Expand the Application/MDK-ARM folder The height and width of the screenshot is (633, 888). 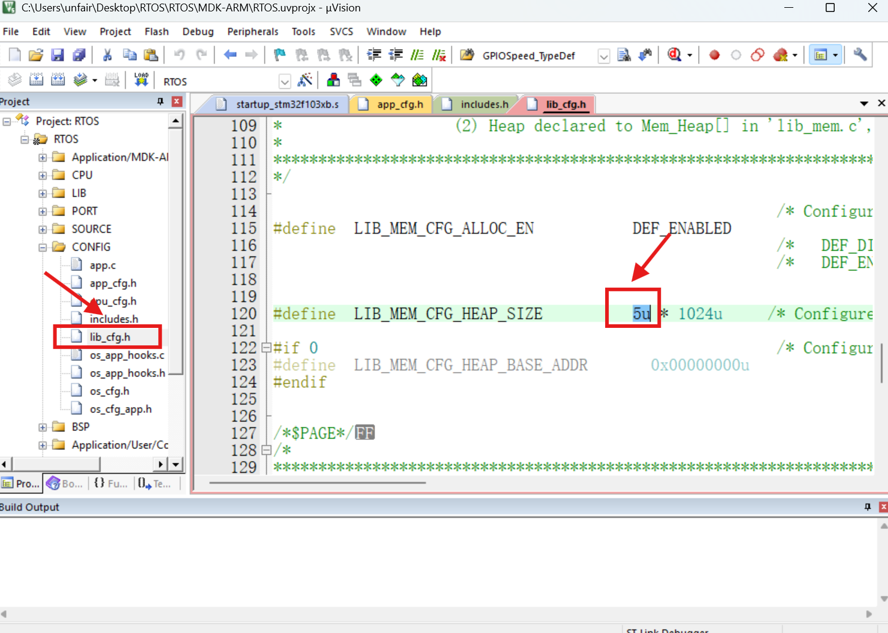[43, 158]
